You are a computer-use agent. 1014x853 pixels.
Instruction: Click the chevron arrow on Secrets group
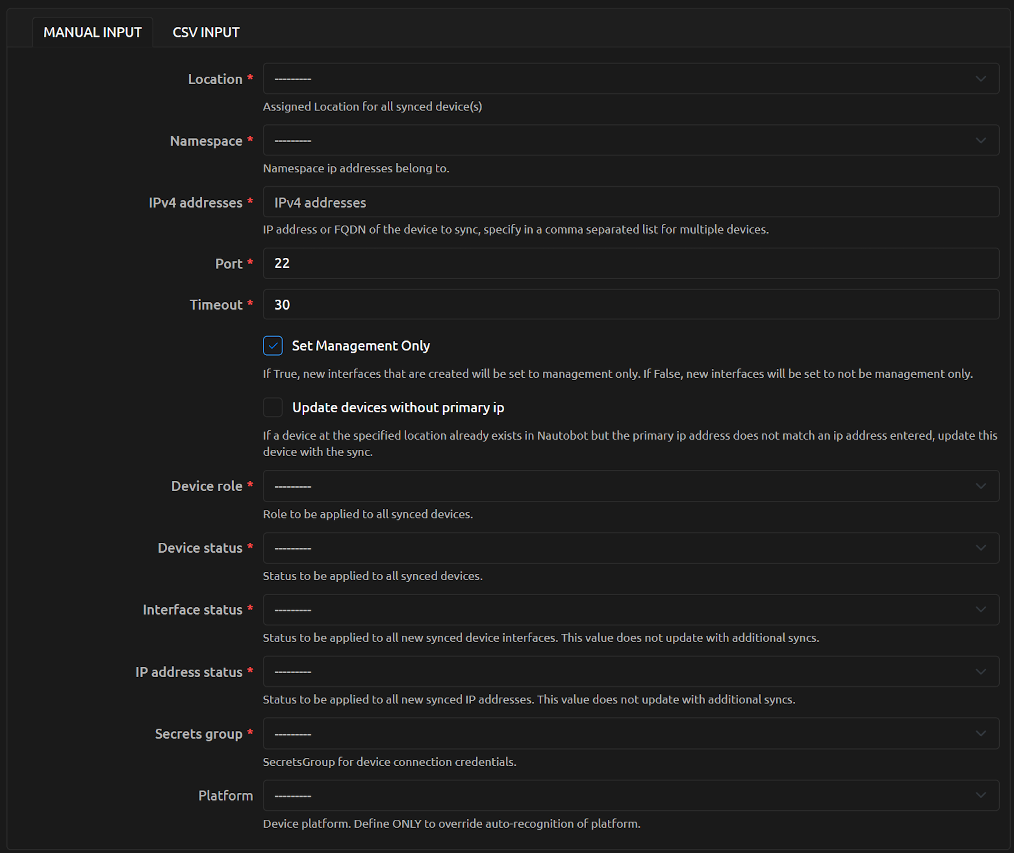click(981, 734)
